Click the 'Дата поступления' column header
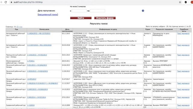 tap(67, 30)
